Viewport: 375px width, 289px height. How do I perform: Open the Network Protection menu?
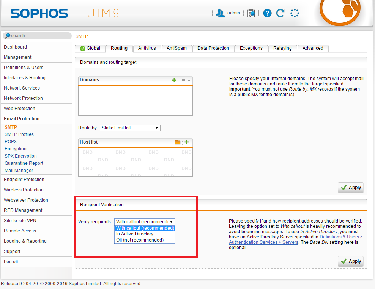pos(36,98)
